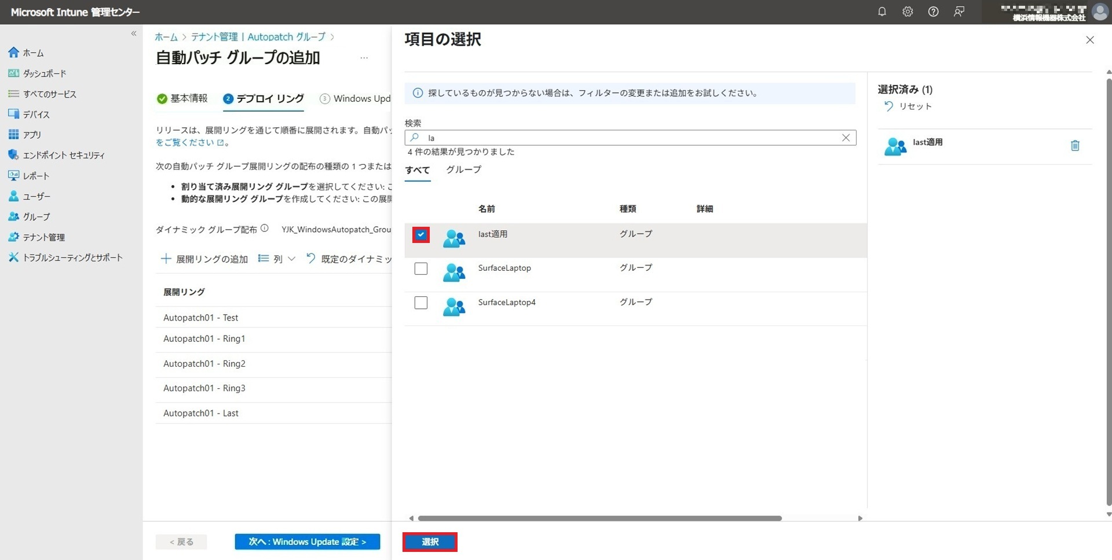Uncheck the last適用 group checkbox
This screenshot has height=560, width=1112.
point(421,235)
